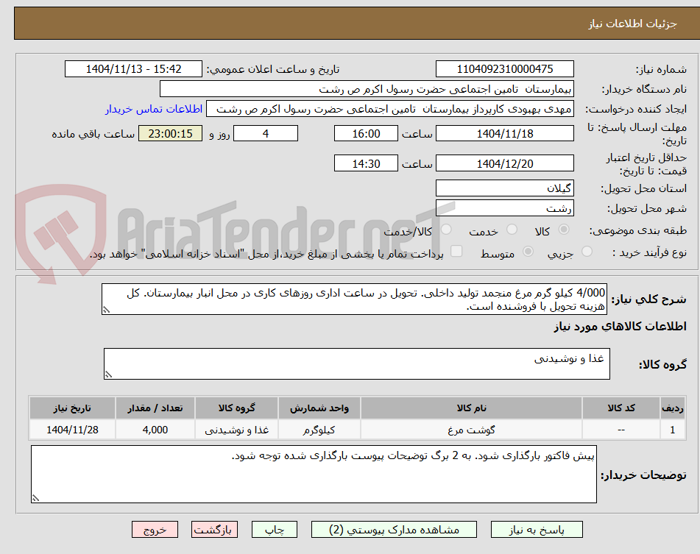
Task: Click the پاسخ به نیاز button
Action: [x=537, y=530]
